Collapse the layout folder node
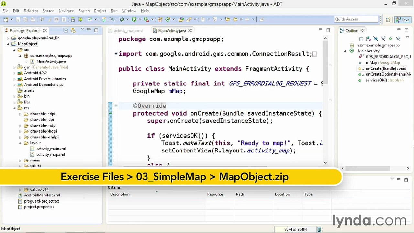414x233 pixels. click(20, 143)
